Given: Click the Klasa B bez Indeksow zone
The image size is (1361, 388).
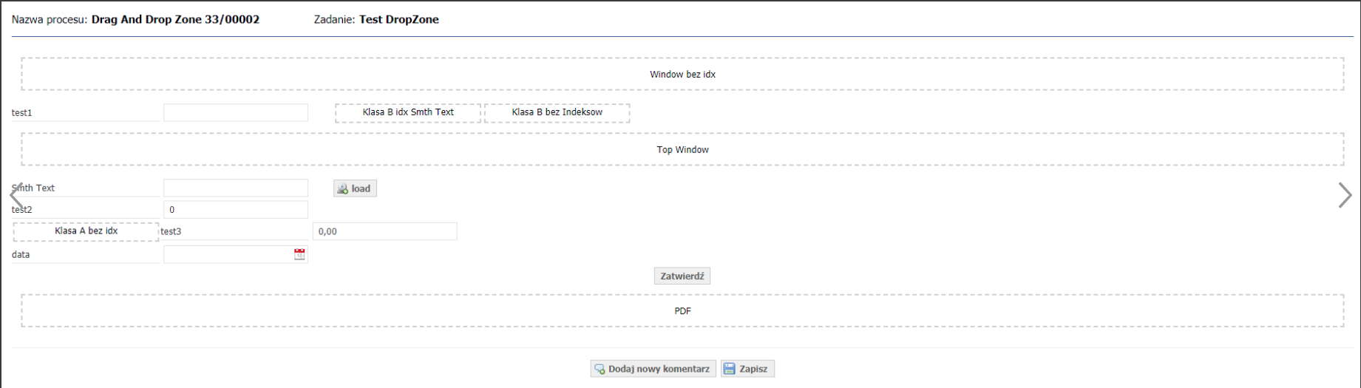Looking at the screenshot, I should (x=557, y=112).
